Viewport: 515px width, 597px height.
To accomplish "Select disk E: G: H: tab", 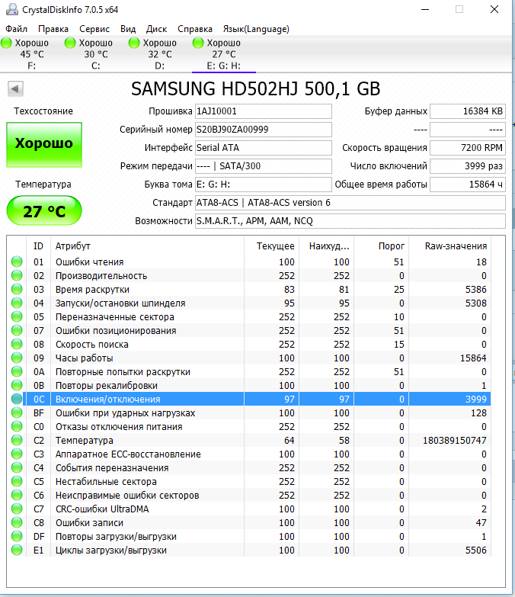I will (x=224, y=54).
